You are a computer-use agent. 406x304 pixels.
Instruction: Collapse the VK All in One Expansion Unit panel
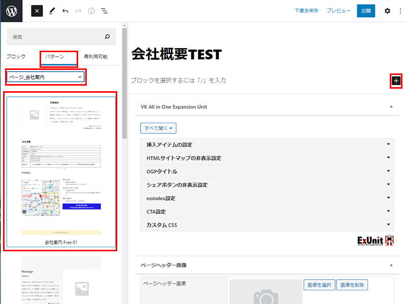tap(390, 107)
